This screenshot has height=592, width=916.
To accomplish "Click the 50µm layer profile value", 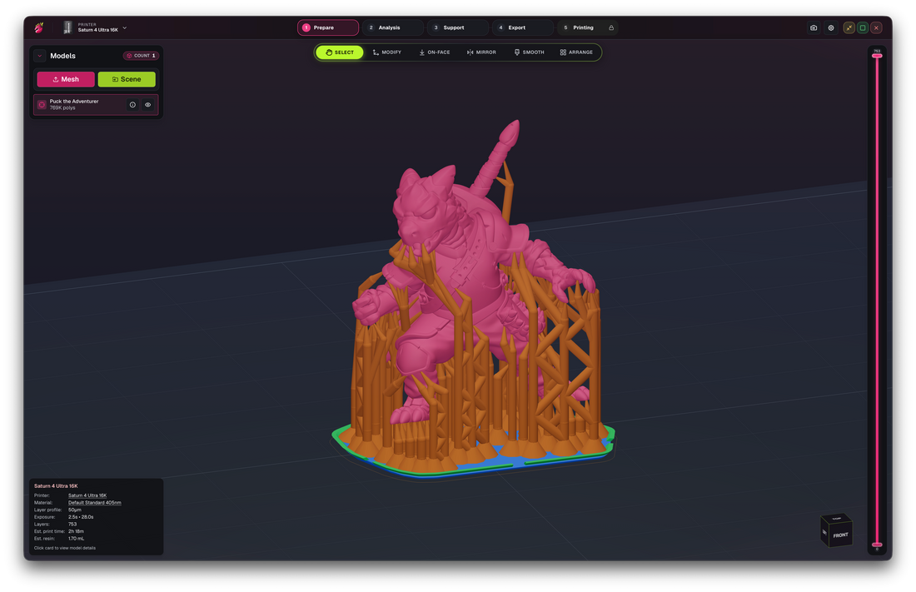I will [x=75, y=510].
